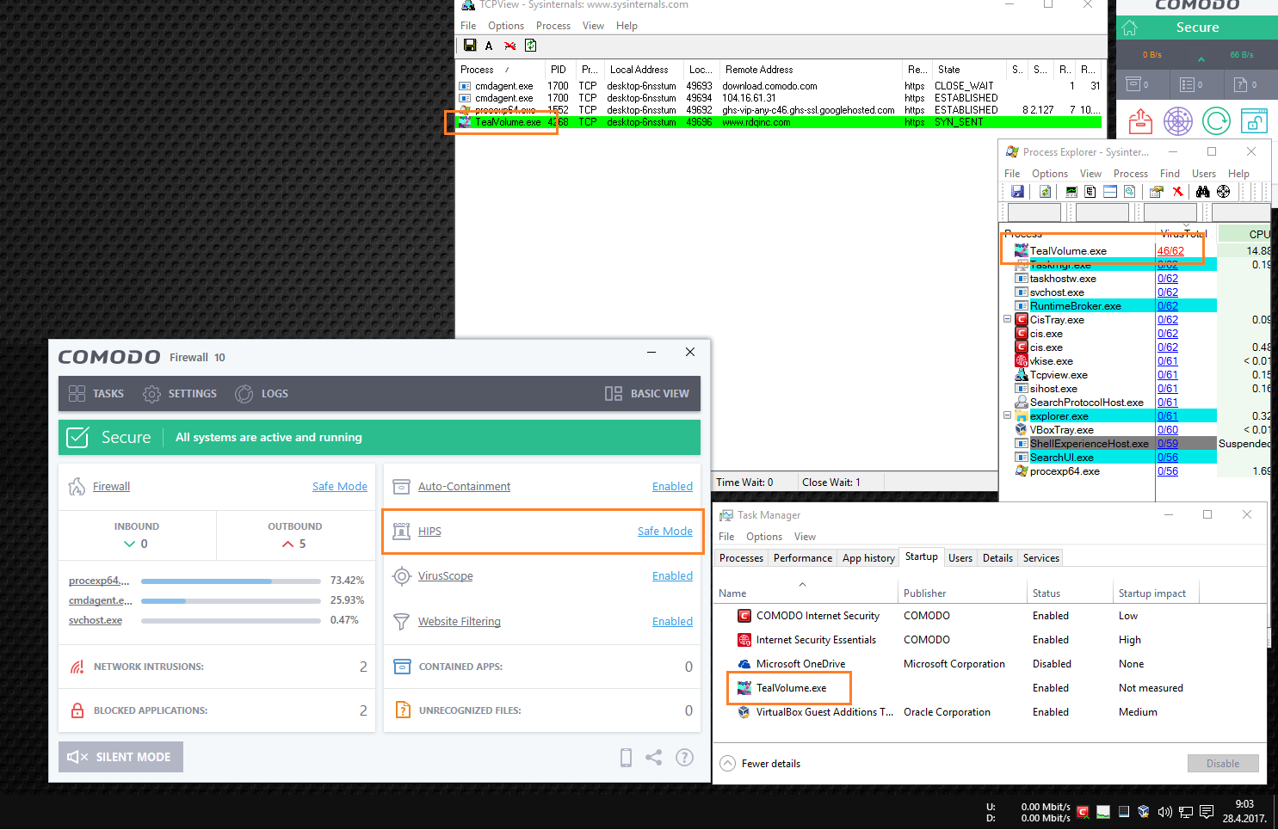
Task: Open the VirusScope 'Enabled' status dropdown
Action: 672,576
